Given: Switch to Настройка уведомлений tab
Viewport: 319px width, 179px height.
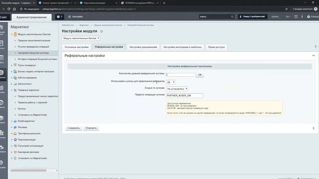Looking at the screenshot, I should pyautogui.click(x=143, y=47).
